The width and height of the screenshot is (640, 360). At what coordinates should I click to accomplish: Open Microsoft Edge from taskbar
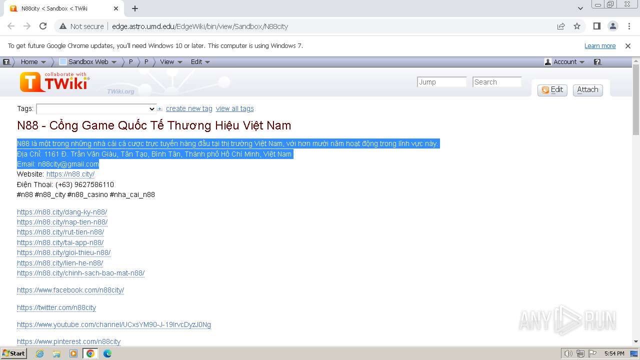point(107,353)
